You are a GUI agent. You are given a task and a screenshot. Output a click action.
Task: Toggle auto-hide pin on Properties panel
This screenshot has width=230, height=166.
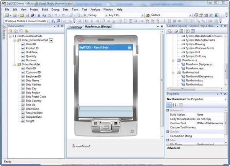pos(221,94)
